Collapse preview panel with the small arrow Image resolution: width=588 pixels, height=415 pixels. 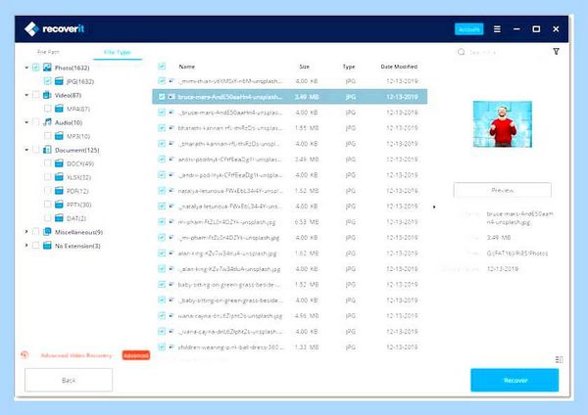tap(434, 207)
